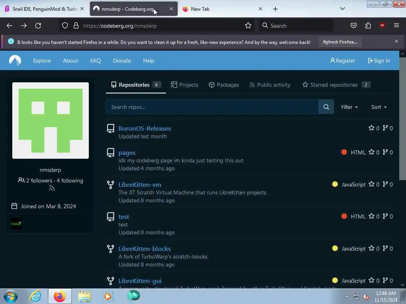Click the nmsderp profile avatar
406x304 pixels.
click(x=50, y=120)
